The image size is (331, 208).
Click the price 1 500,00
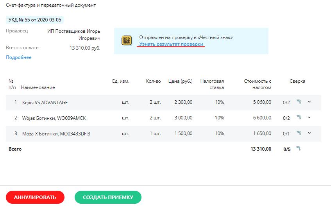183,133
